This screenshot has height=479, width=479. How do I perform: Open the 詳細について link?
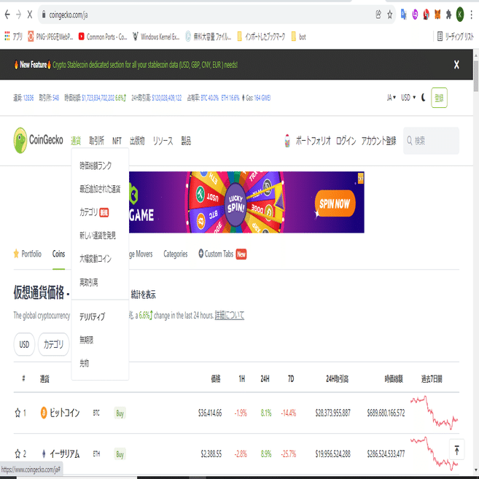[230, 315]
